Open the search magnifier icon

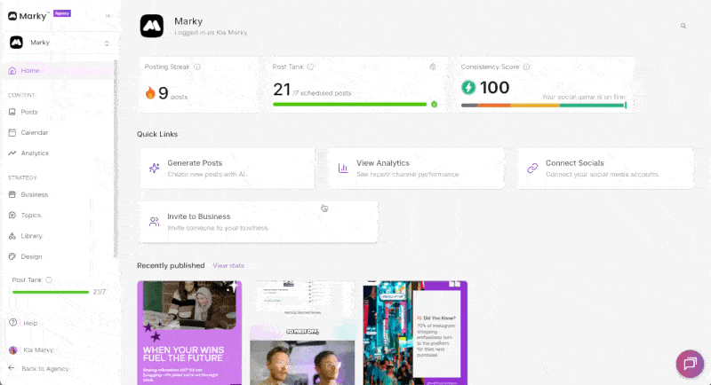[683, 27]
